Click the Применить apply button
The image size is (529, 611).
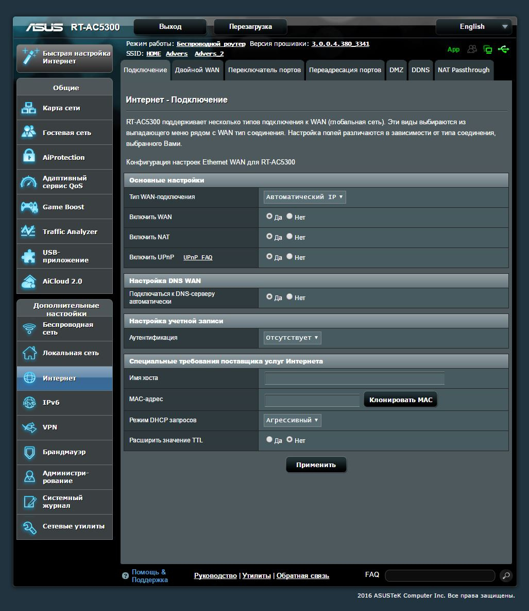[x=316, y=465]
